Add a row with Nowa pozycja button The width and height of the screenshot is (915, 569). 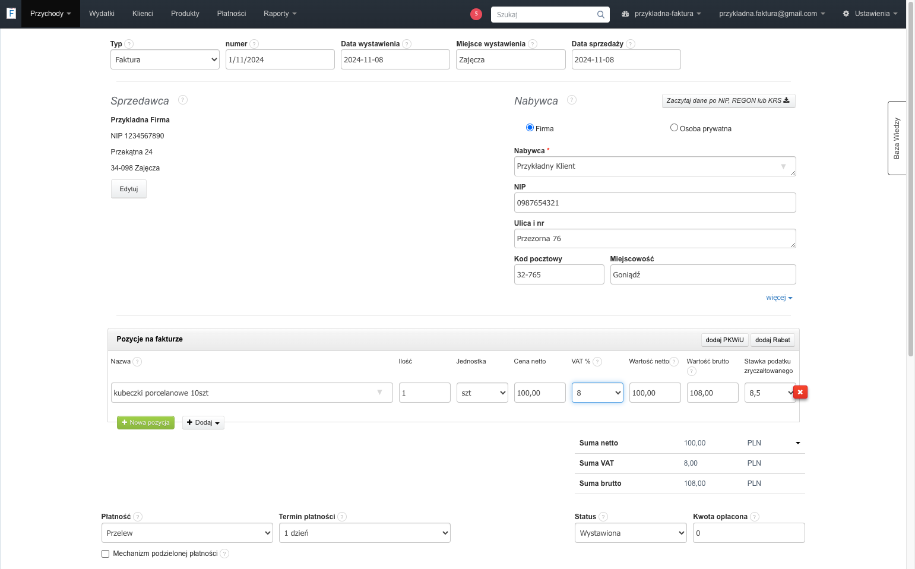(x=145, y=422)
